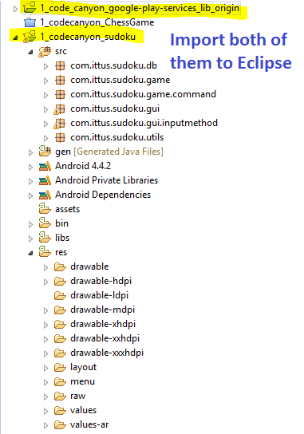Select the 1_codecanyon_sudoku project label
This screenshot has height=434, width=304.
(x=88, y=37)
